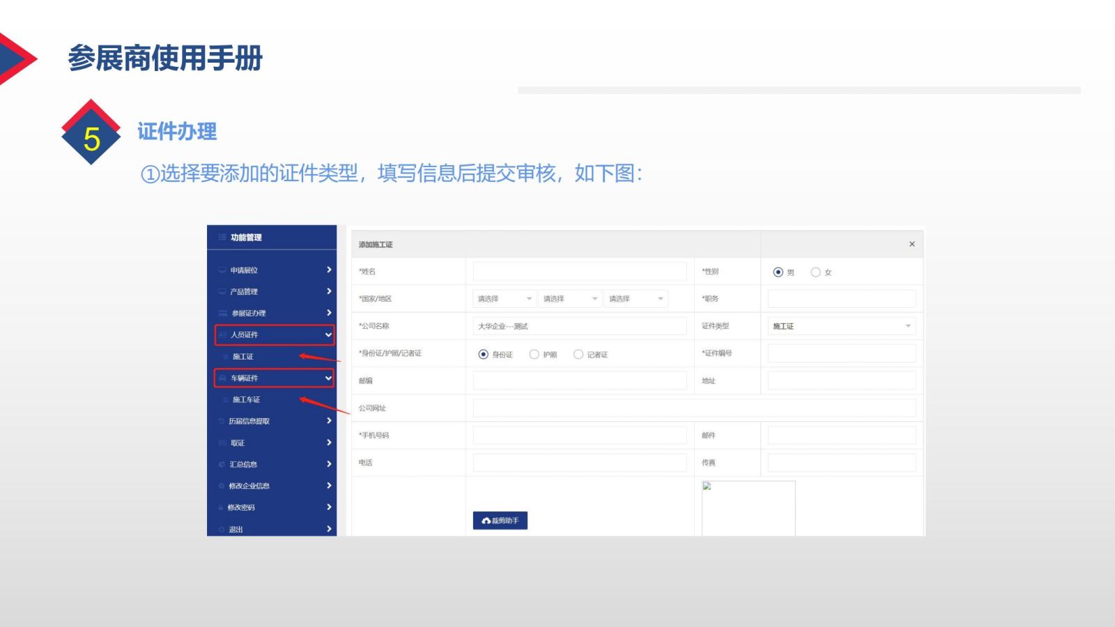The width and height of the screenshot is (1115, 627).
Task: Select the 男 gender radio button
Action: (778, 272)
